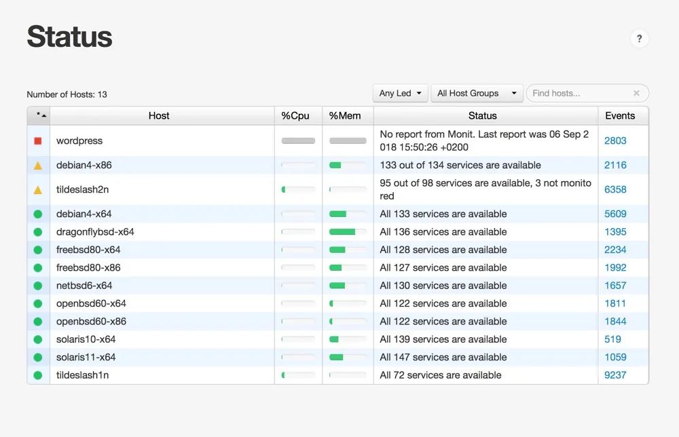Click the red LED icon for wordpress
679x437 pixels.
tap(38, 141)
